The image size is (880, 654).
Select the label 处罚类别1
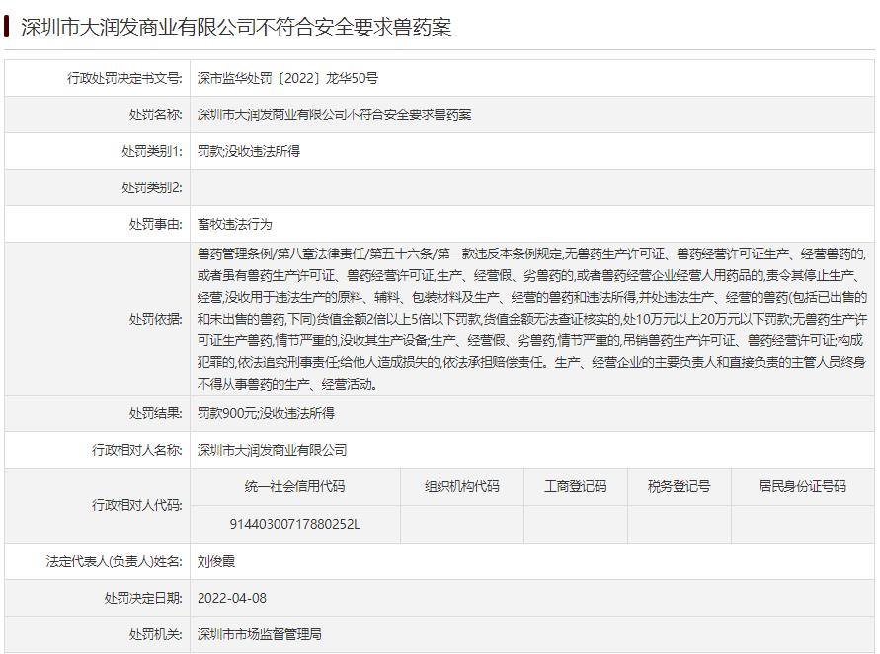click(152, 151)
